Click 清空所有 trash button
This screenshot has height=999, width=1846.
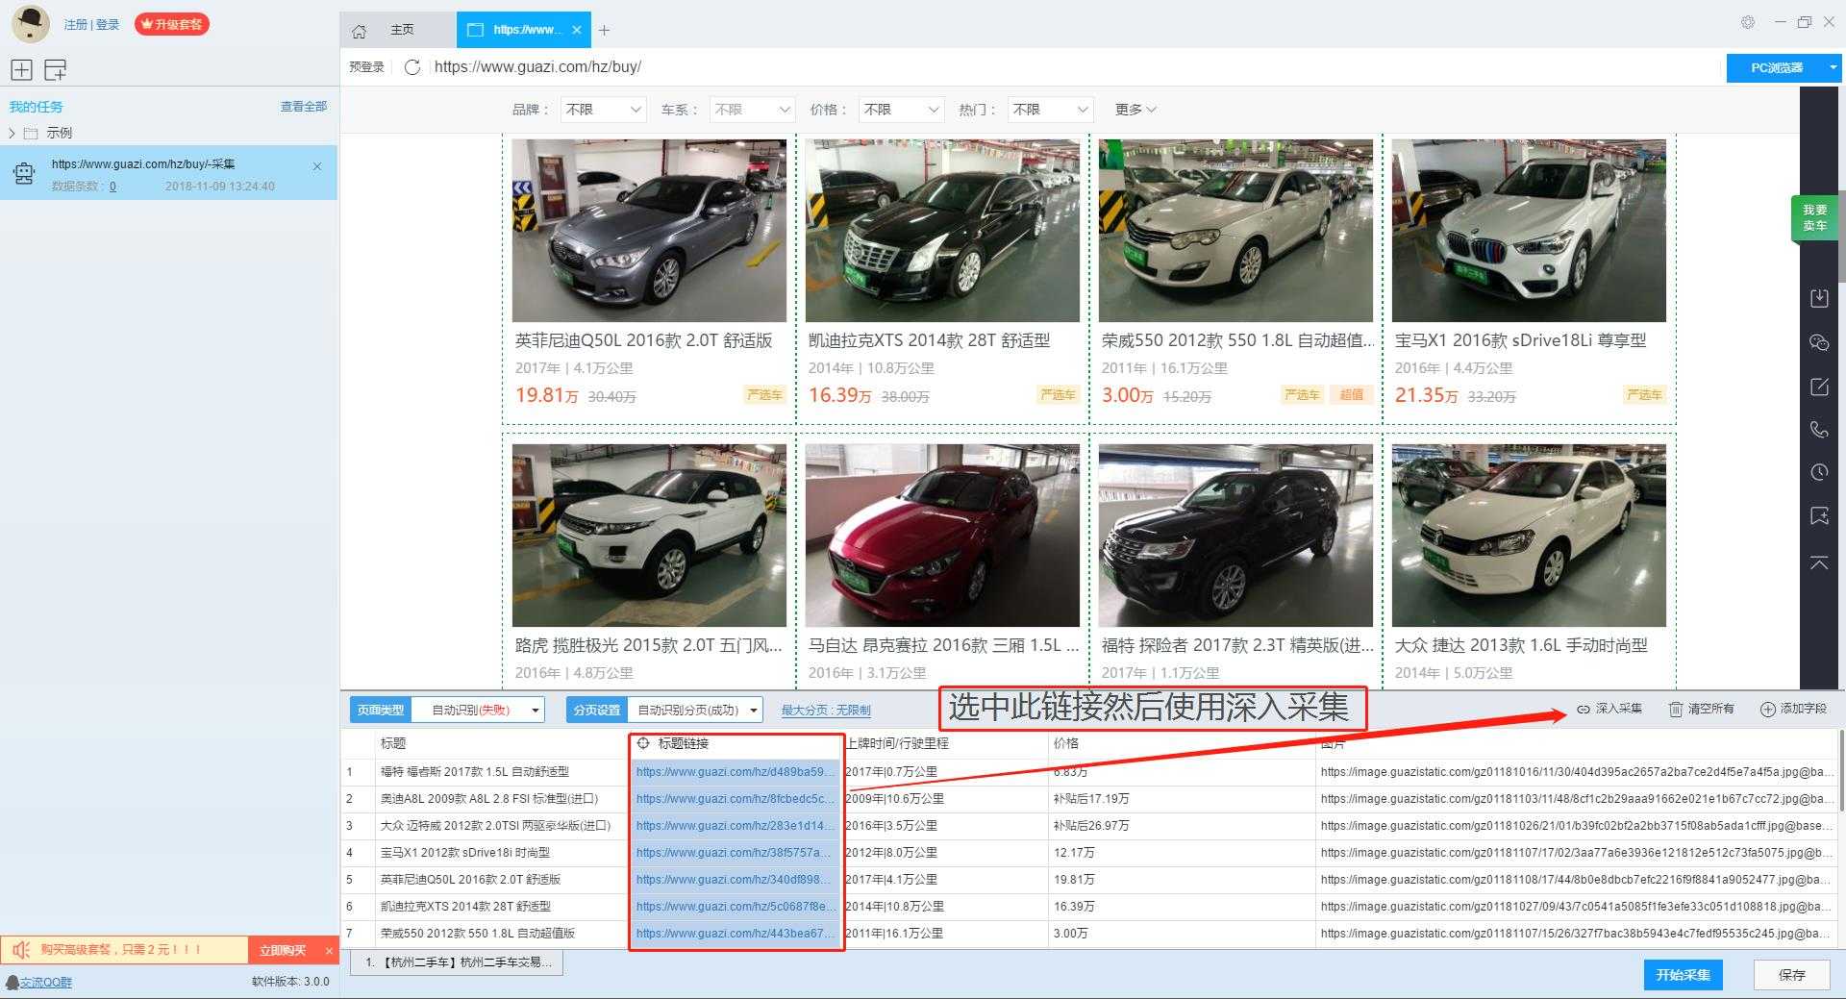pos(1701,709)
